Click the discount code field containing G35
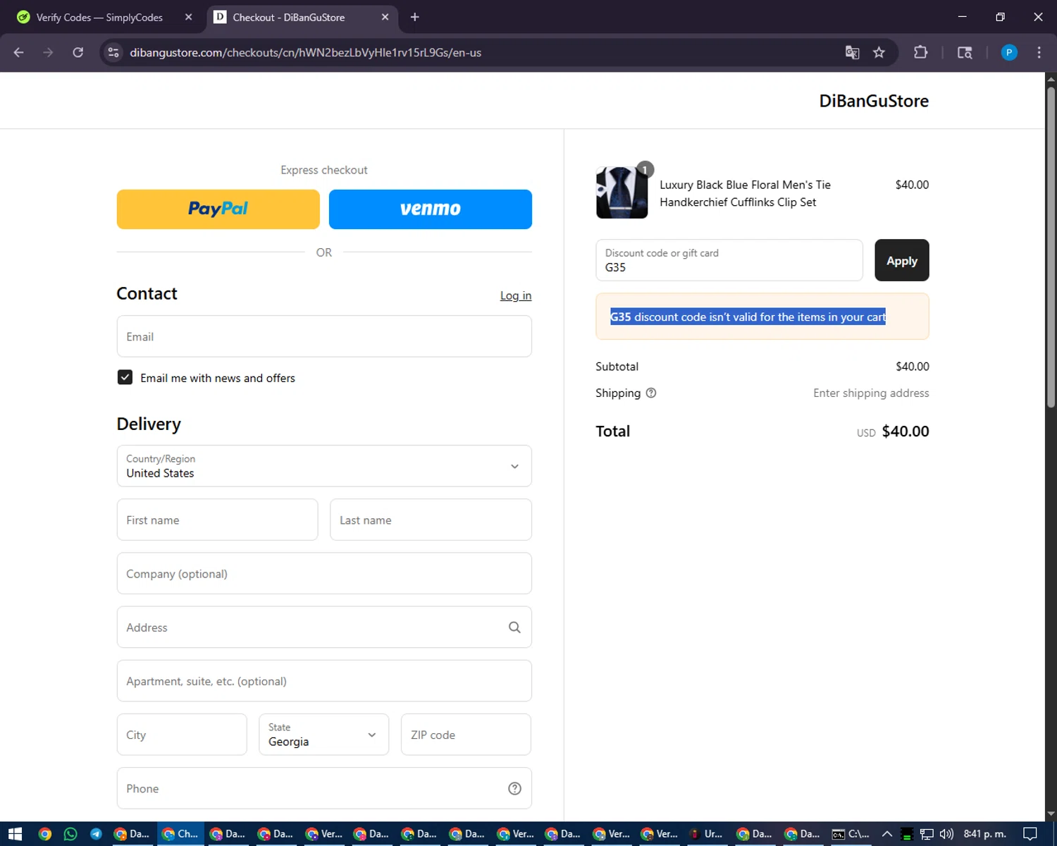 [729, 260]
